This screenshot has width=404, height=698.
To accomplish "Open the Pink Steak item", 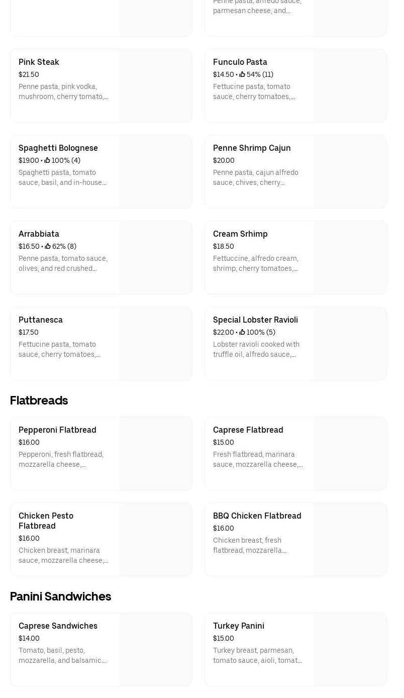I will [x=39, y=62].
